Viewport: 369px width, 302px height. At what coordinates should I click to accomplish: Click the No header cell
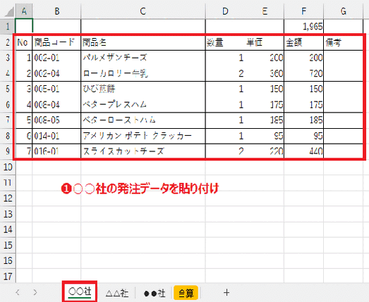24,42
